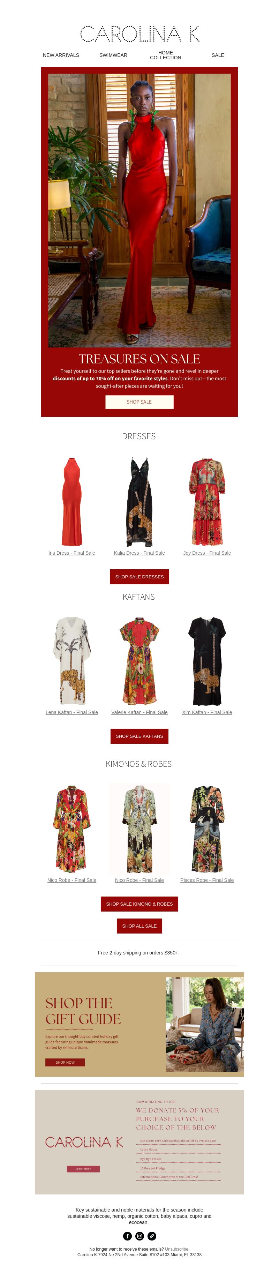Click Shop Now in gift guide banner
The image size is (279, 1274).
tap(65, 1062)
